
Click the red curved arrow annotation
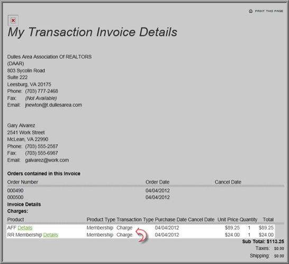[x=141, y=235]
